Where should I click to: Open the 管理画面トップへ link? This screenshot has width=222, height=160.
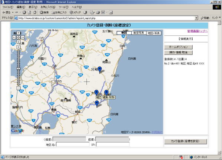(x=197, y=31)
